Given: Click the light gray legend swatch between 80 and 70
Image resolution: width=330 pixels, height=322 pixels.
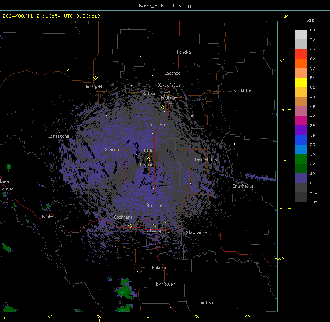Looking at the screenshot, I should tap(301, 35).
